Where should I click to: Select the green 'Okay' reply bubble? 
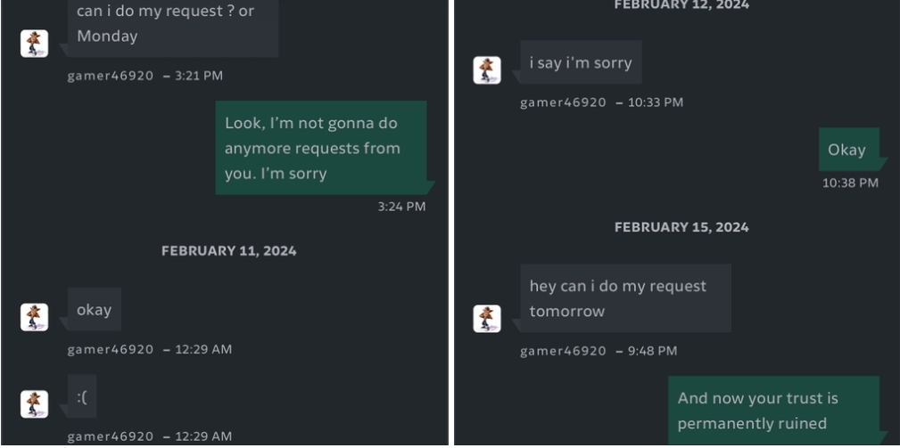pyautogui.click(x=849, y=150)
